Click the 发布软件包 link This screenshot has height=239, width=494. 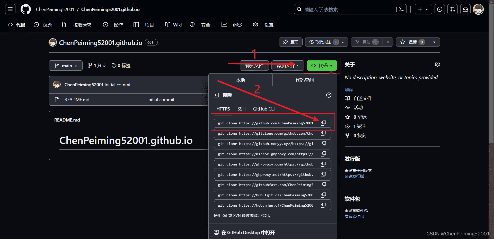354,216
